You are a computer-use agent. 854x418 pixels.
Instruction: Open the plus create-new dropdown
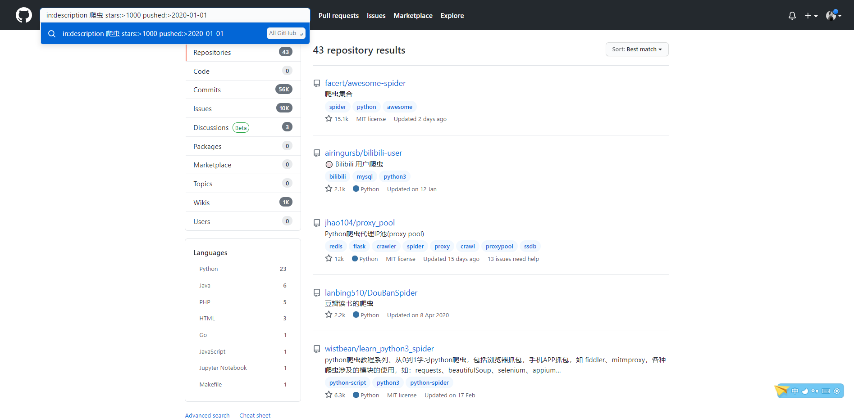point(811,16)
